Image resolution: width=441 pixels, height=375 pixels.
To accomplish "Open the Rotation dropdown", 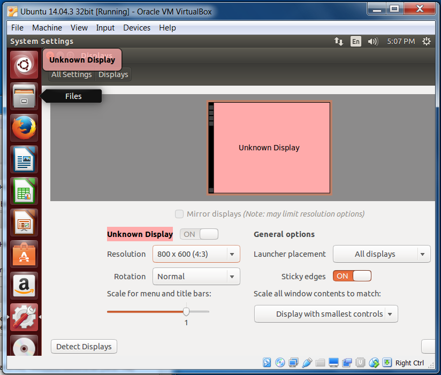I will click(196, 277).
